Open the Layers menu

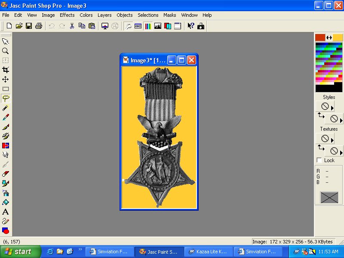point(104,15)
